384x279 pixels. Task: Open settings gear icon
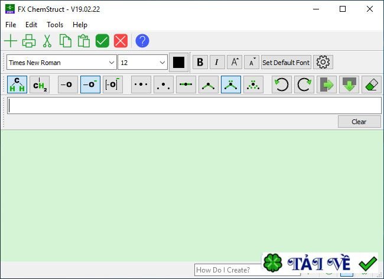coord(323,62)
